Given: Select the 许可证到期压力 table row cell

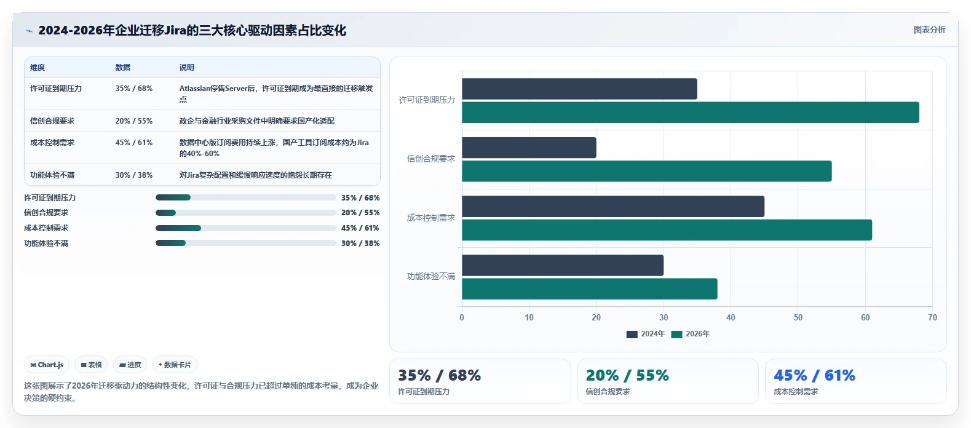Looking at the screenshot, I should point(56,89).
